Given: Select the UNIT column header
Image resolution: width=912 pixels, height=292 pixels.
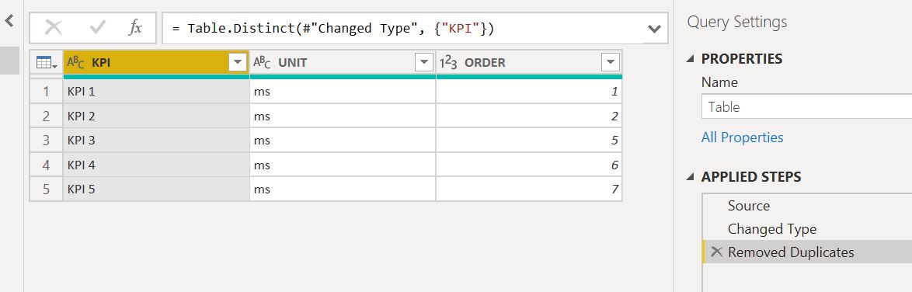Looking at the screenshot, I should tap(343, 62).
